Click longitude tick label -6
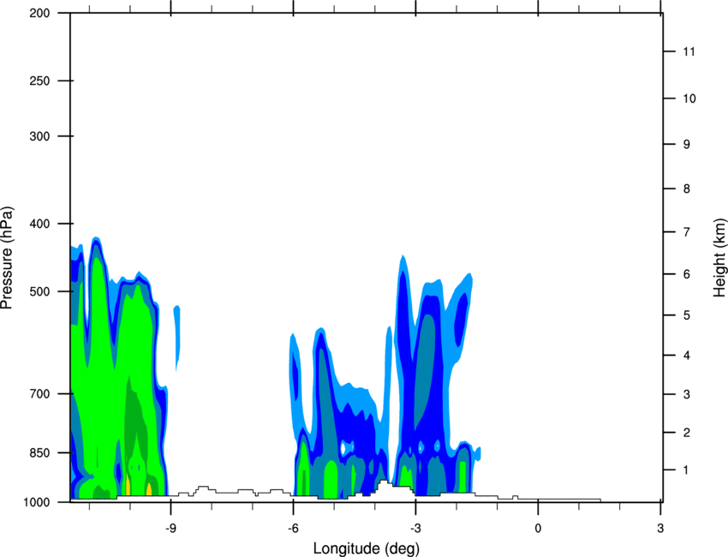Screen dimensions: 728x557 [x=293, y=529]
